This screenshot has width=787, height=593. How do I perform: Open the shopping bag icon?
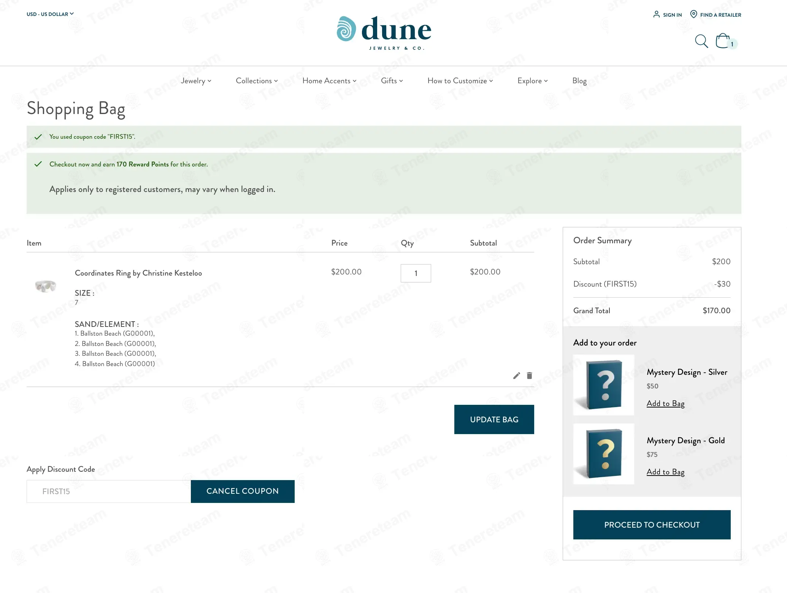[x=722, y=41]
